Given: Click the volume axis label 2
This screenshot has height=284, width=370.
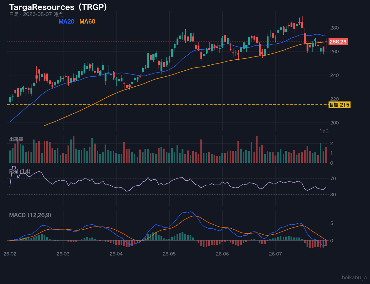Looking at the screenshot, I should pos(332,143).
